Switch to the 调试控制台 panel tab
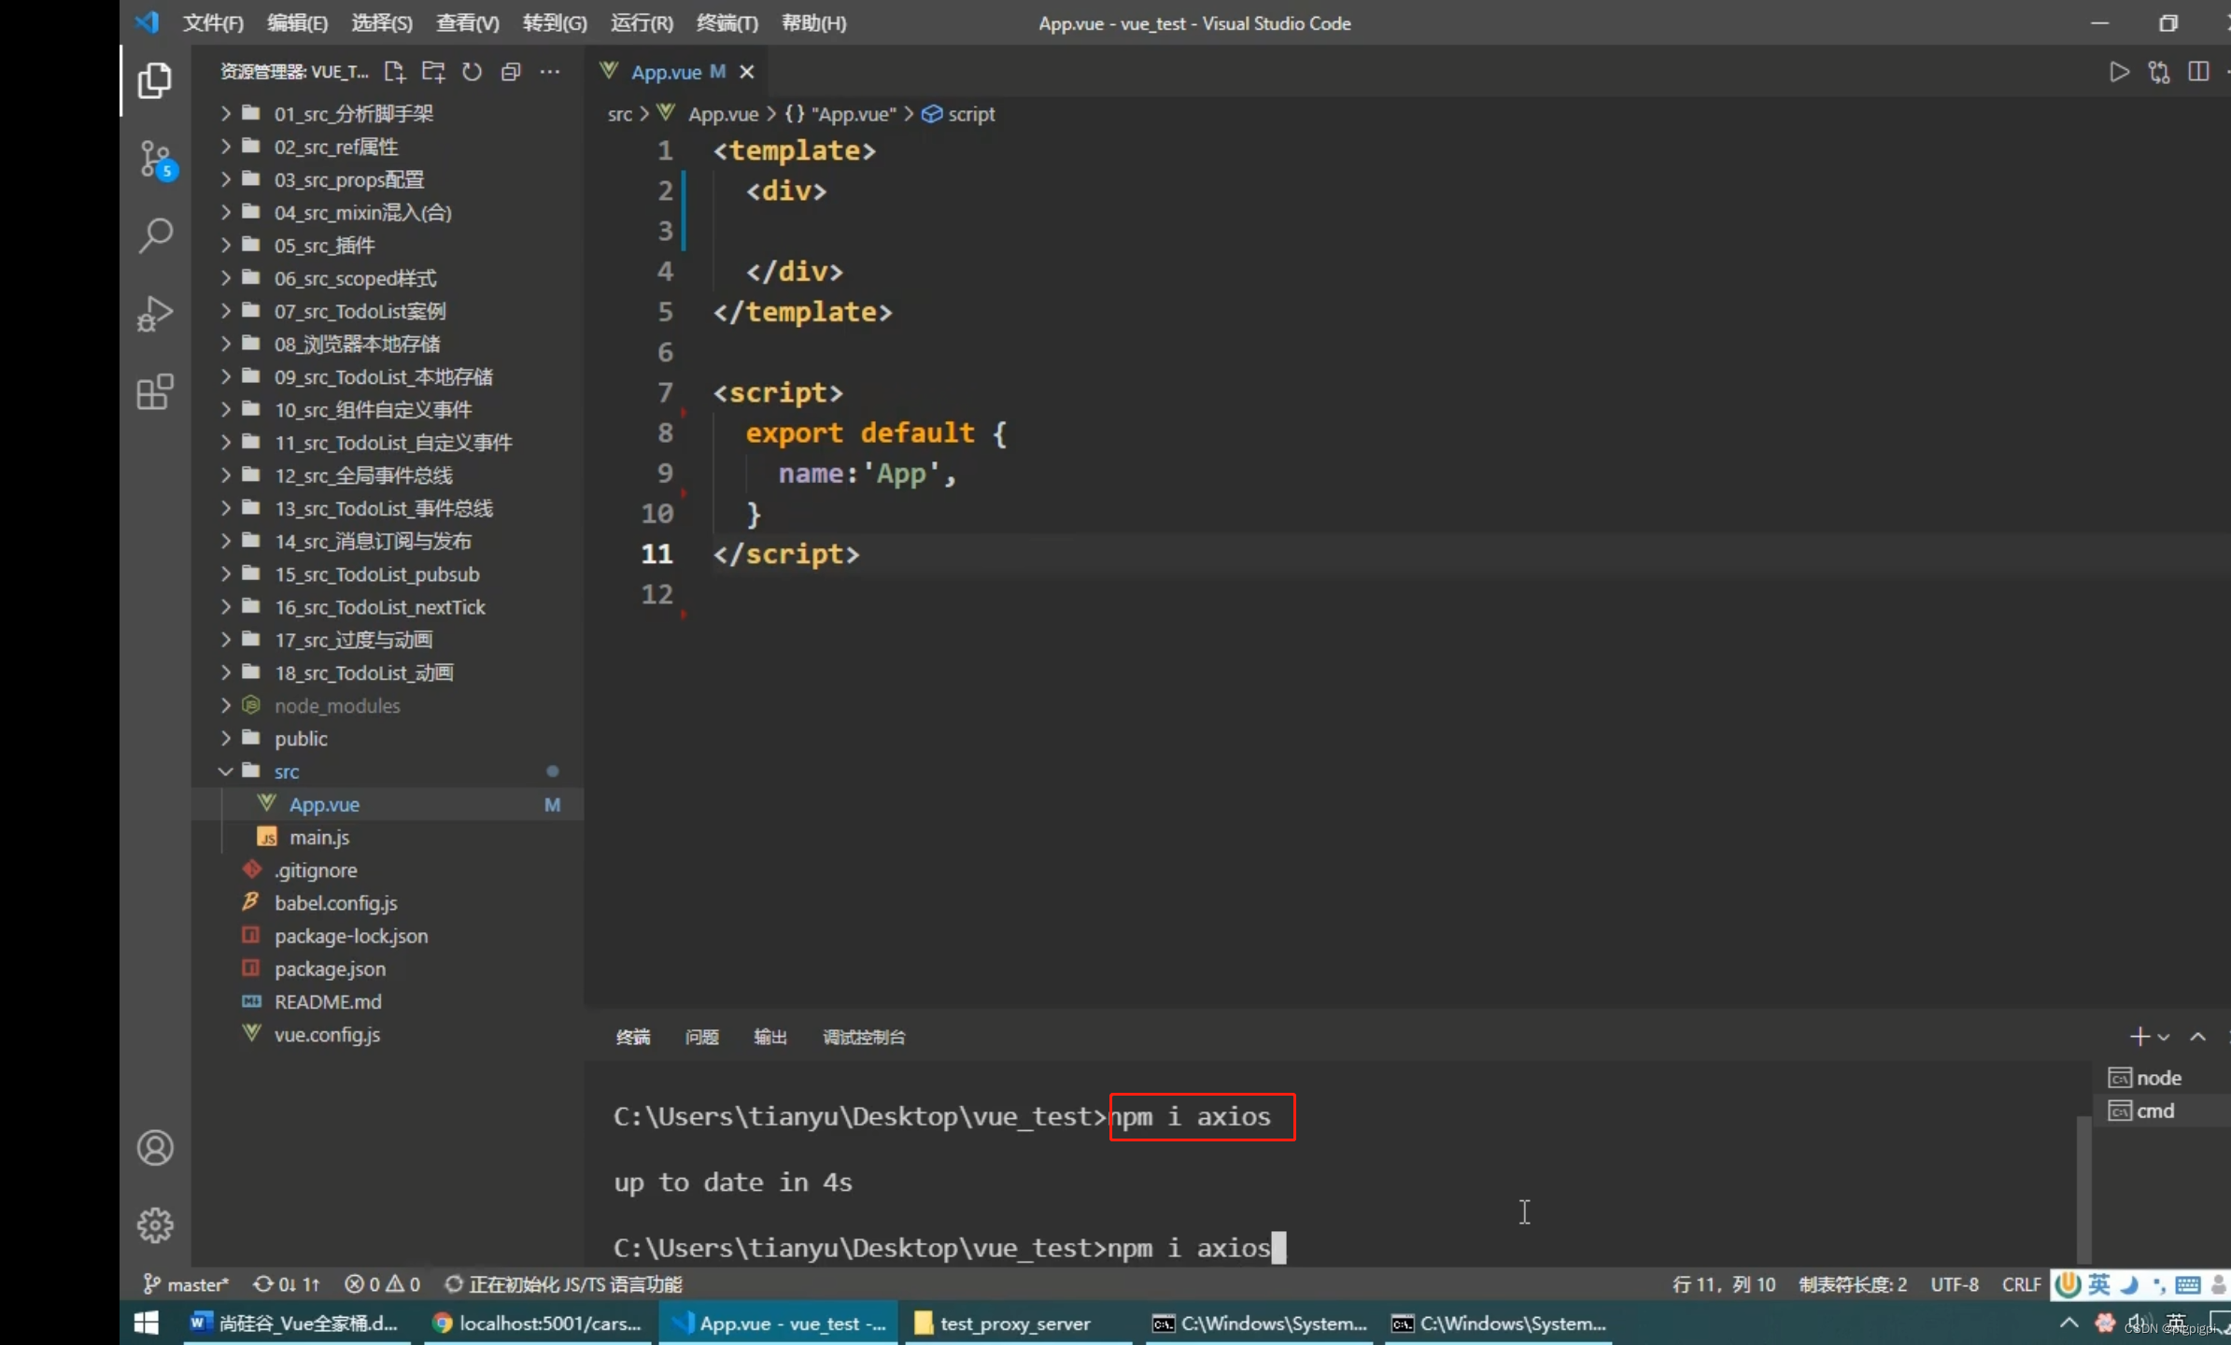Image resolution: width=2231 pixels, height=1345 pixels. coord(863,1037)
